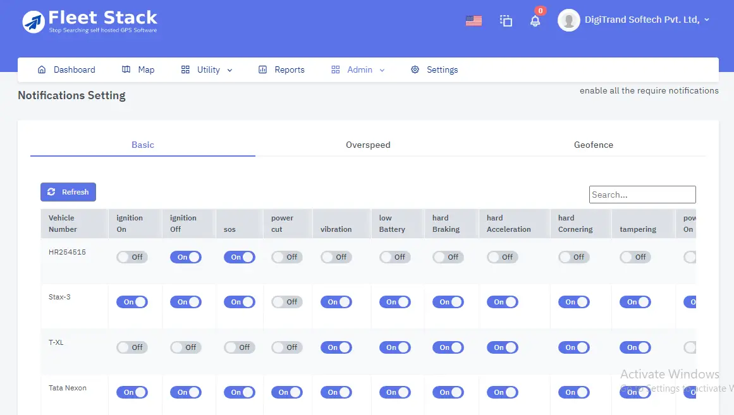Turn off sos for HR254515
This screenshot has width=734, height=415.
click(x=240, y=257)
